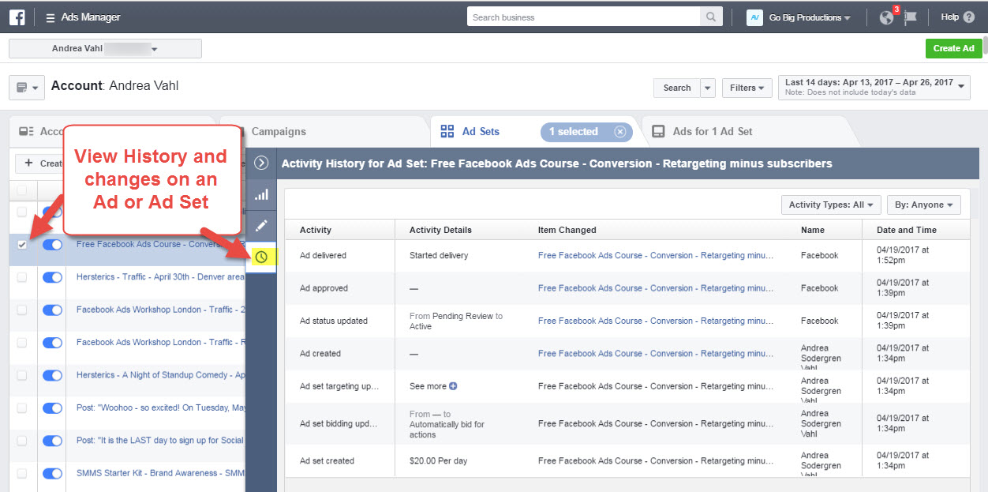Click the dropdown arrow next to Search
This screenshot has width=988, height=492.
[707, 88]
